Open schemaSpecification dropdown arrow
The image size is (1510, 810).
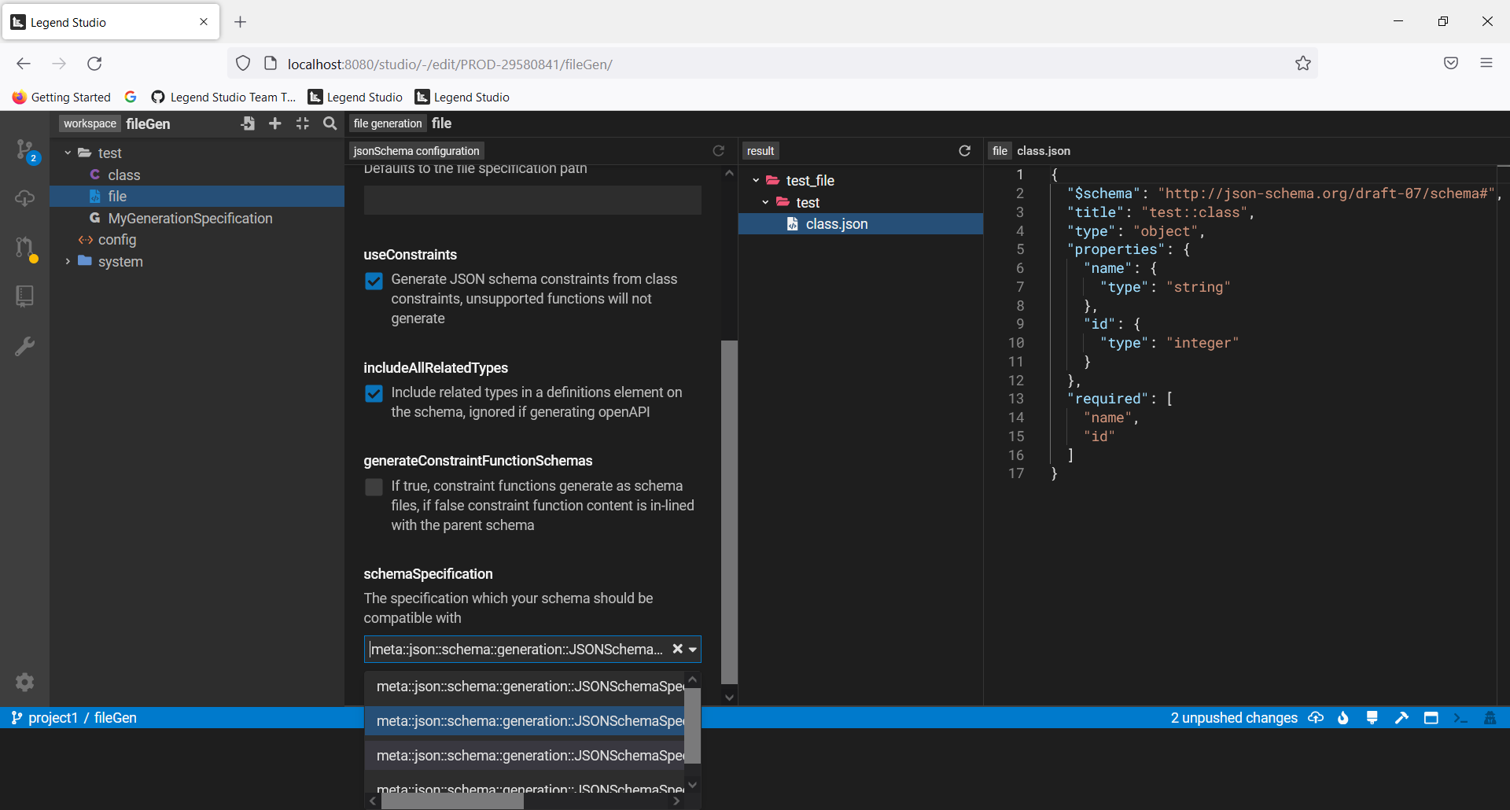pyautogui.click(x=693, y=650)
